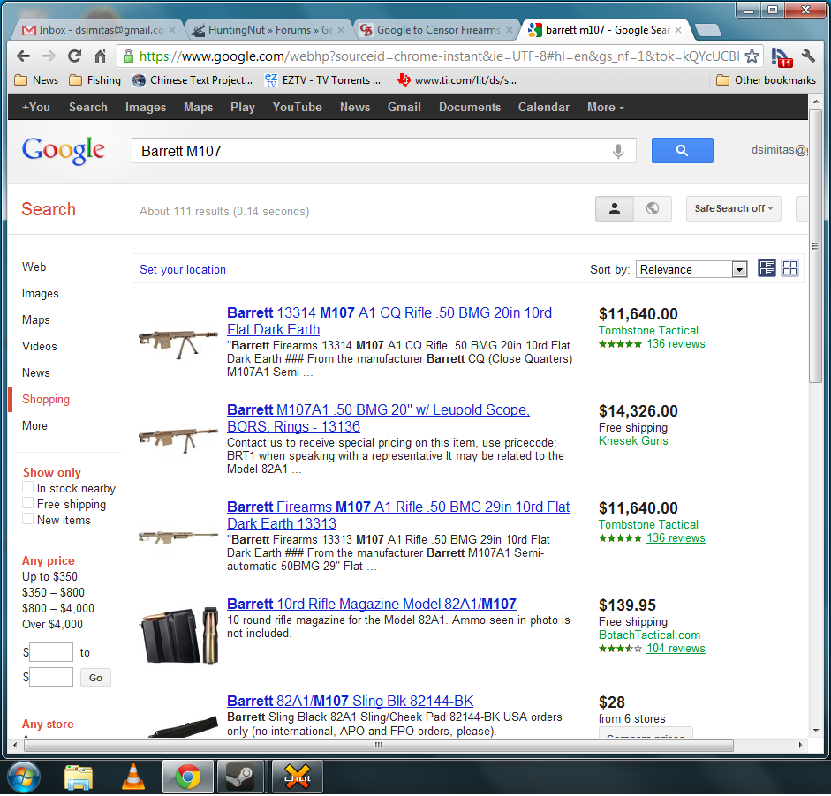
Task: Tick the New items checkbox
Action: coord(28,520)
